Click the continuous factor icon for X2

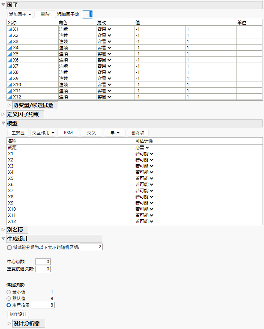(10, 35)
